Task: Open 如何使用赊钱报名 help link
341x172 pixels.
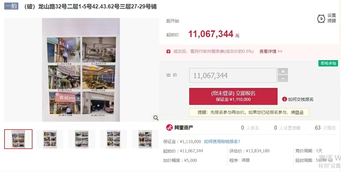Action: 222,142
